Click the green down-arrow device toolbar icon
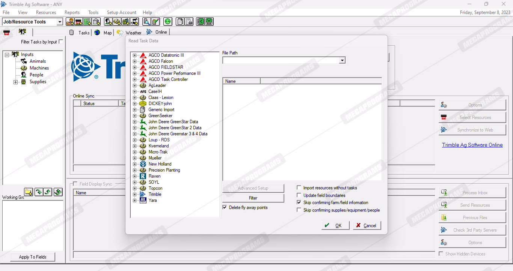 pos(209,22)
